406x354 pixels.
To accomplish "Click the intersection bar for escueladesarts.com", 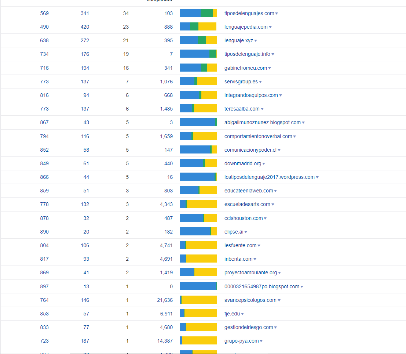I will (198, 204).
